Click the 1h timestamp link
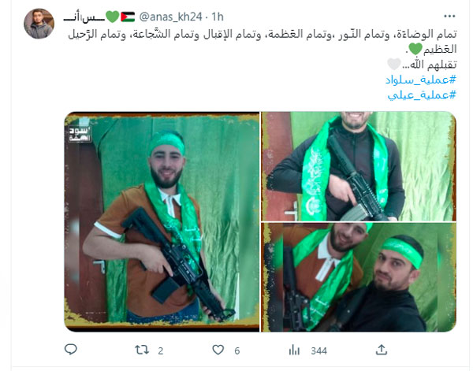 [218, 17]
